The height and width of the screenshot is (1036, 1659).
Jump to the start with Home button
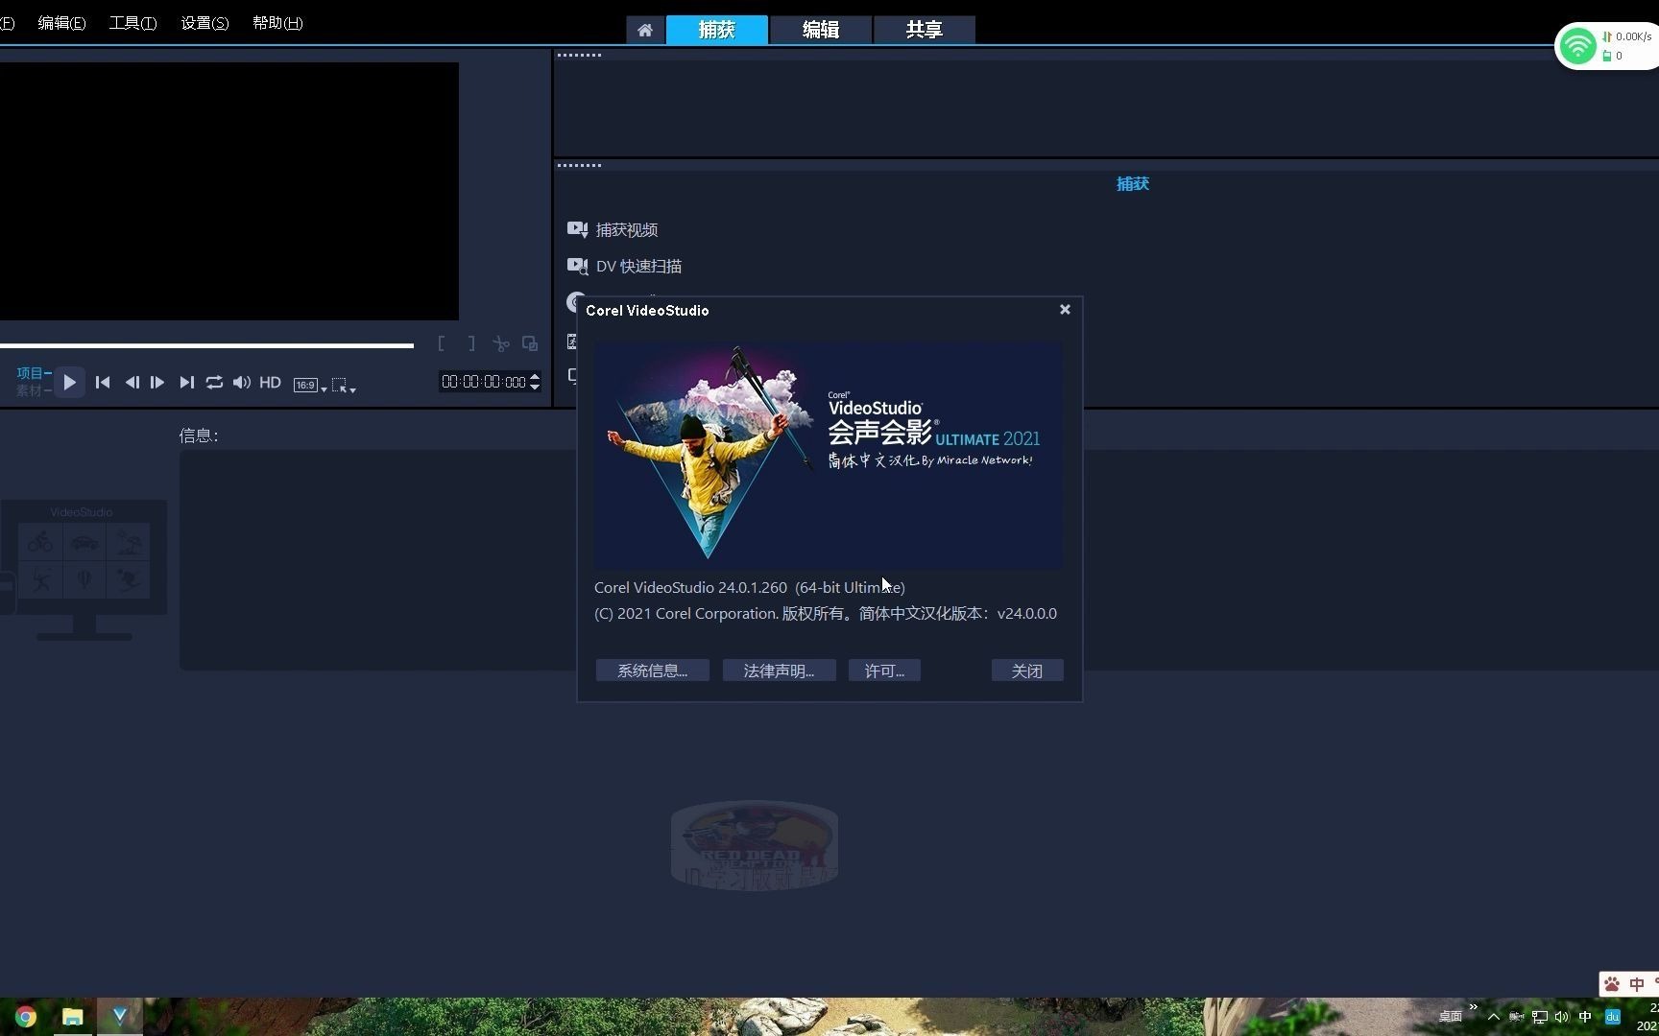[103, 383]
